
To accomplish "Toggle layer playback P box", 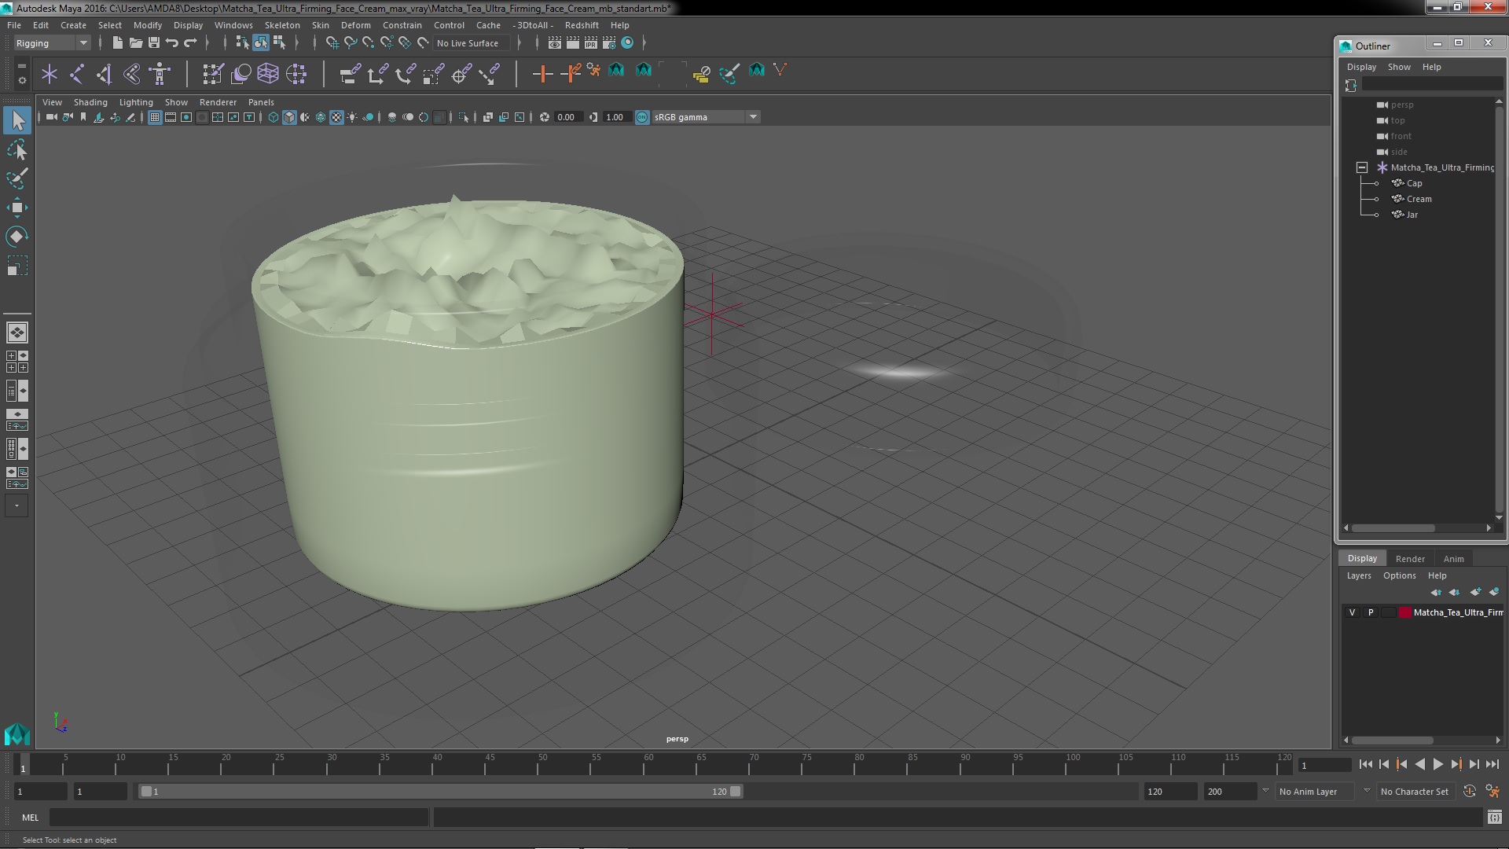I will click(x=1371, y=612).
